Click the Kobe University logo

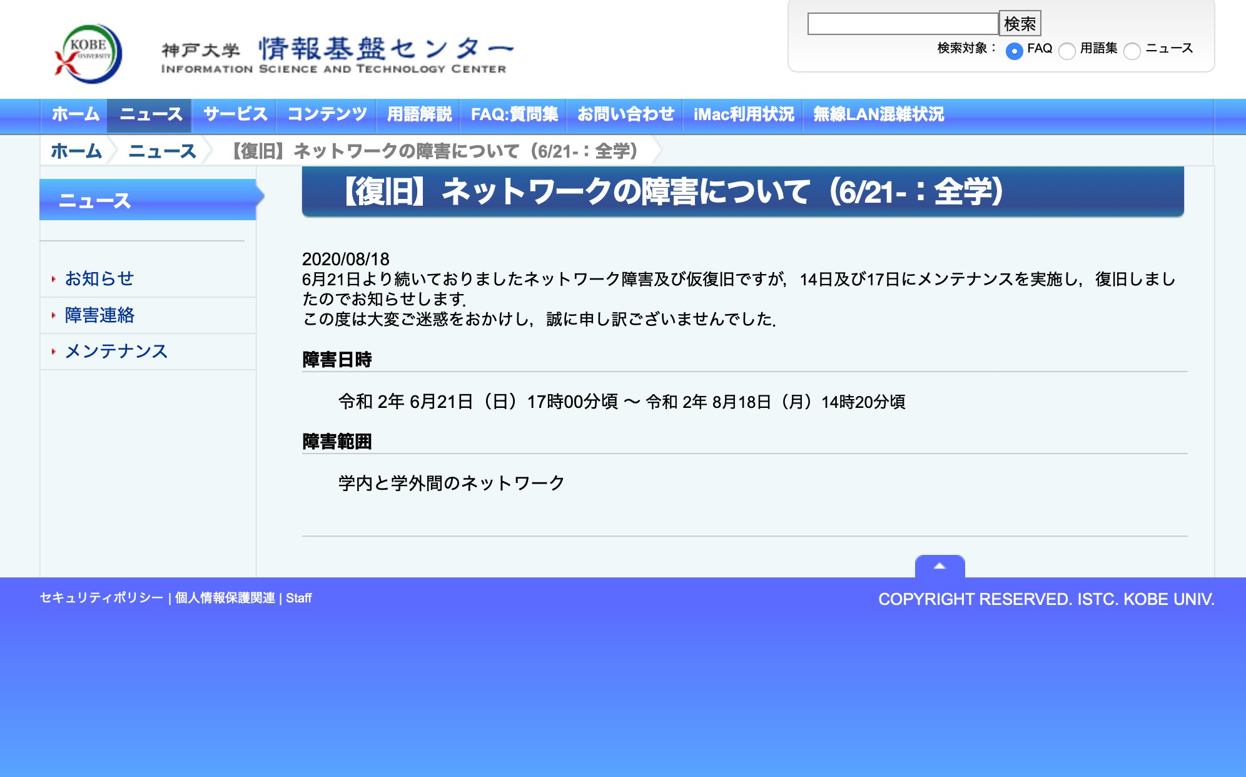click(88, 54)
